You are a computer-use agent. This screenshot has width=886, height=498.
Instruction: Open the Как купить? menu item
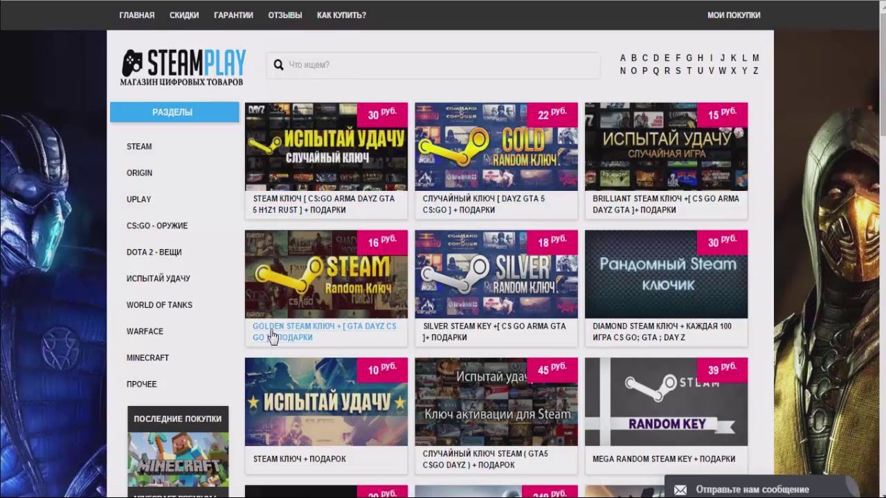click(x=341, y=15)
